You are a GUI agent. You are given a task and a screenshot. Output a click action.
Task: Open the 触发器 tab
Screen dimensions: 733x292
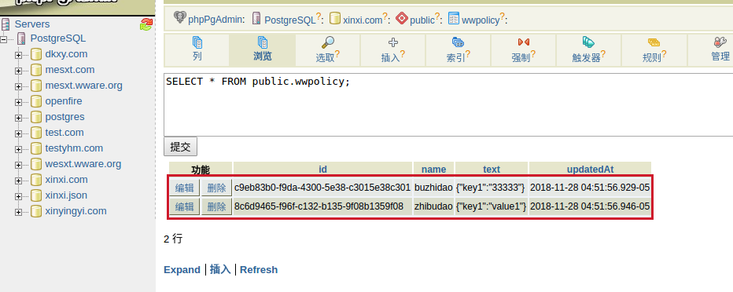point(588,50)
